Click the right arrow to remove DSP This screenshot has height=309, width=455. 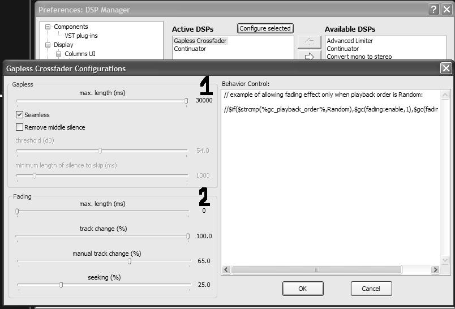[x=310, y=55]
